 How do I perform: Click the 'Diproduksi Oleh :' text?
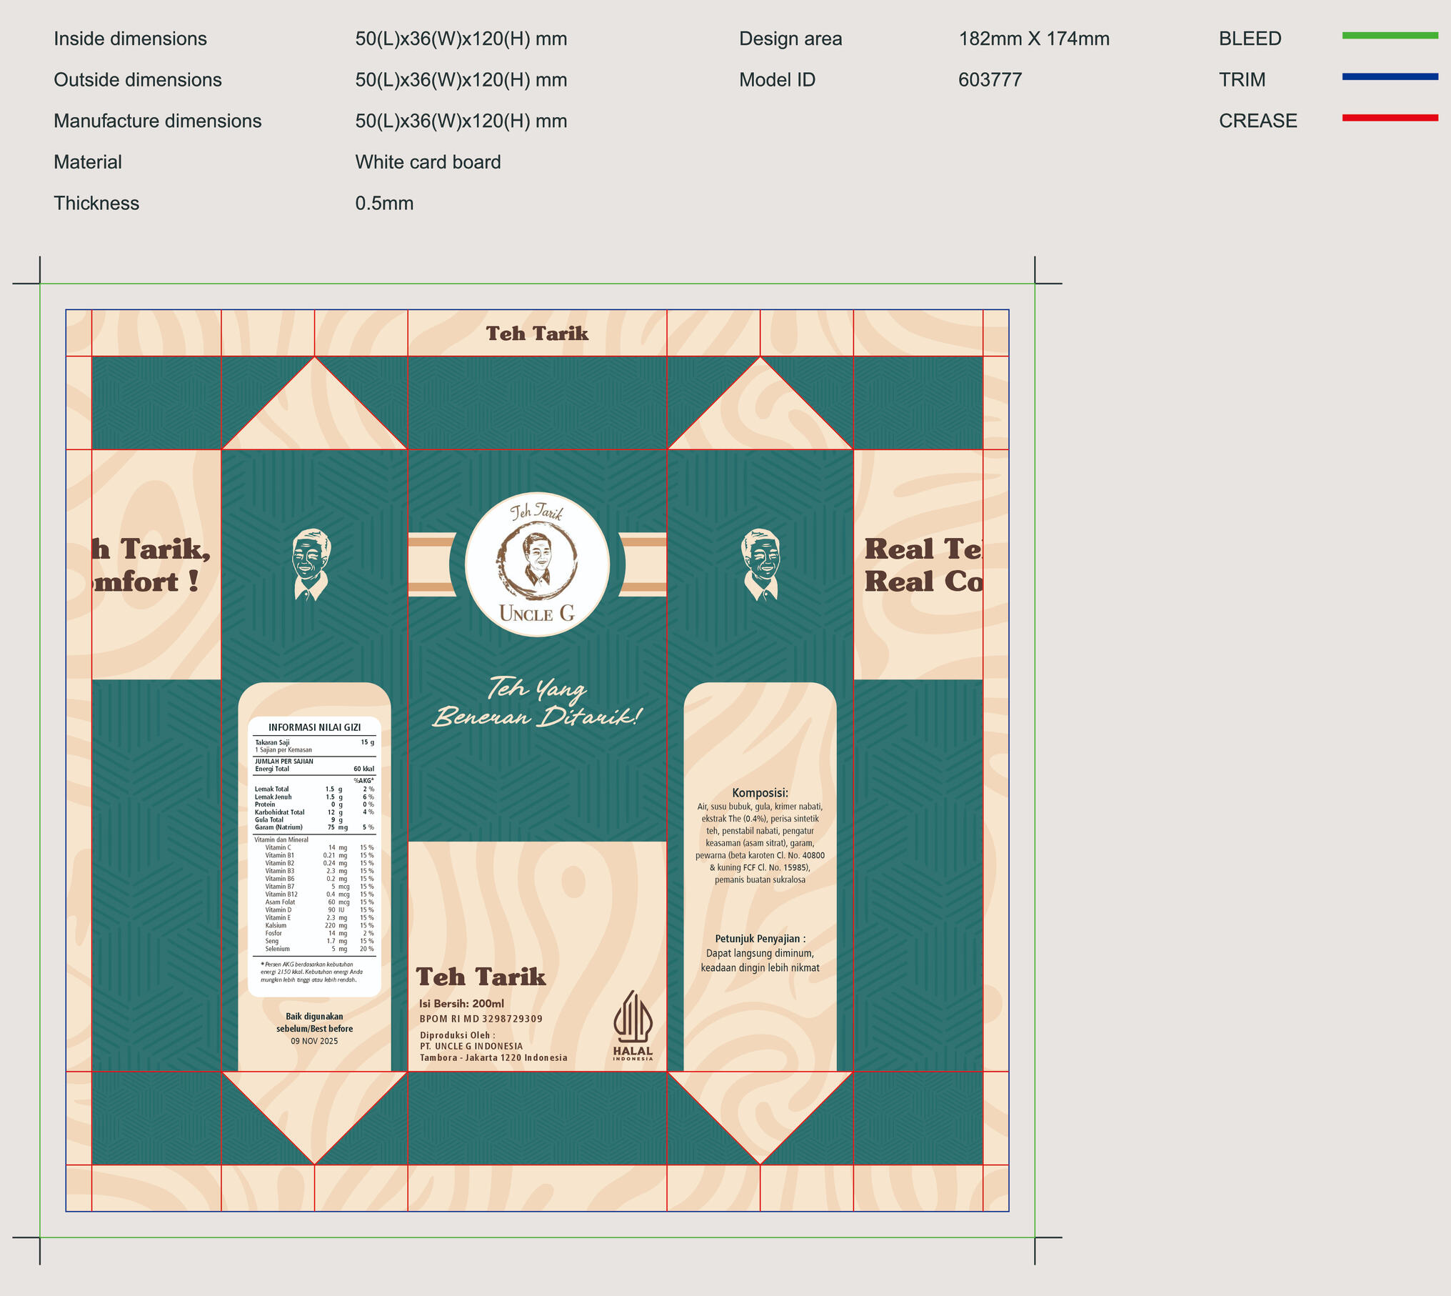coord(457,1035)
